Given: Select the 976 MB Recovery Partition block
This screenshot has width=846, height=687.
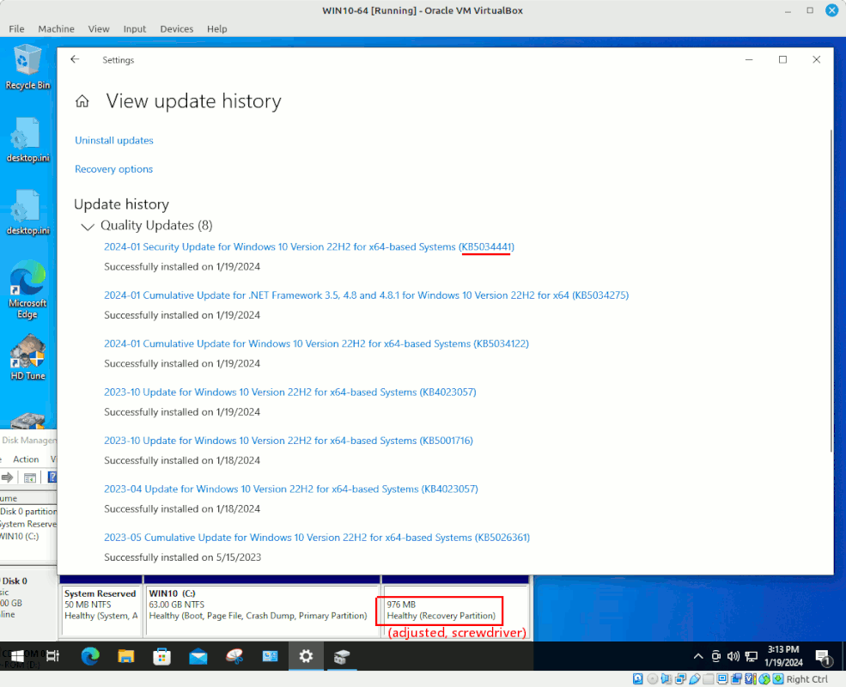Looking at the screenshot, I should point(455,611).
